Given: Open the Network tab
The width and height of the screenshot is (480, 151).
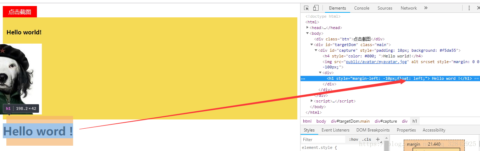Looking at the screenshot, I should [409, 8].
